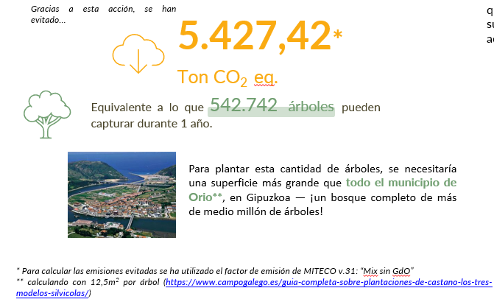Click the orange cloud download icon

coord(138,53)
